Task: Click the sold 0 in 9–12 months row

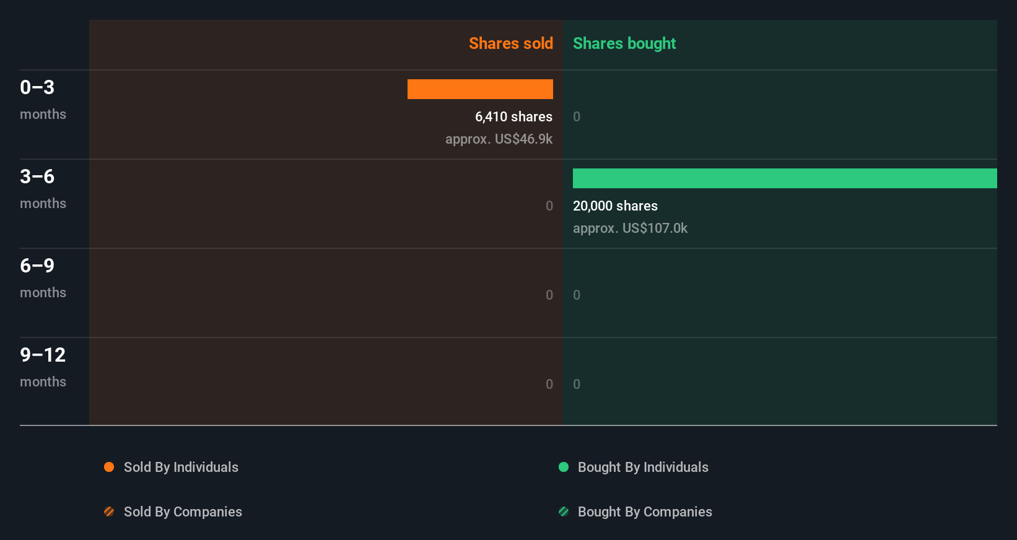Action: (x=549, y=384)
